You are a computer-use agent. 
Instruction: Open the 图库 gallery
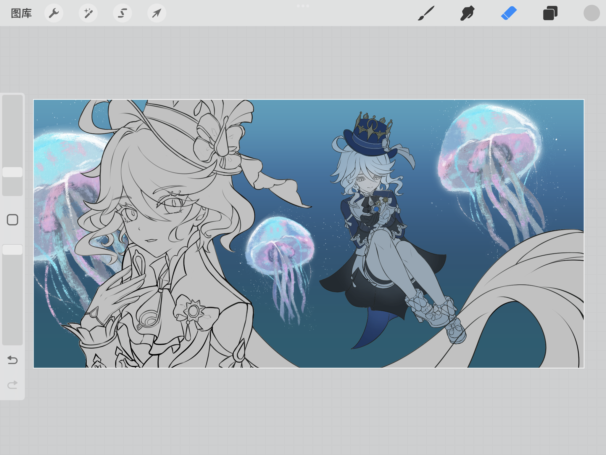(x=21, y=13)
